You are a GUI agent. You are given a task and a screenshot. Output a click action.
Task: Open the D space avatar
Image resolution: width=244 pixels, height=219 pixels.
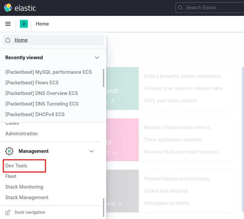tap(24, 24)
